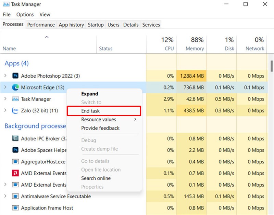Viewport: 274px width, 215px height.
Task: Switch to the Performance tab
Action: click(x=41, y=25)
